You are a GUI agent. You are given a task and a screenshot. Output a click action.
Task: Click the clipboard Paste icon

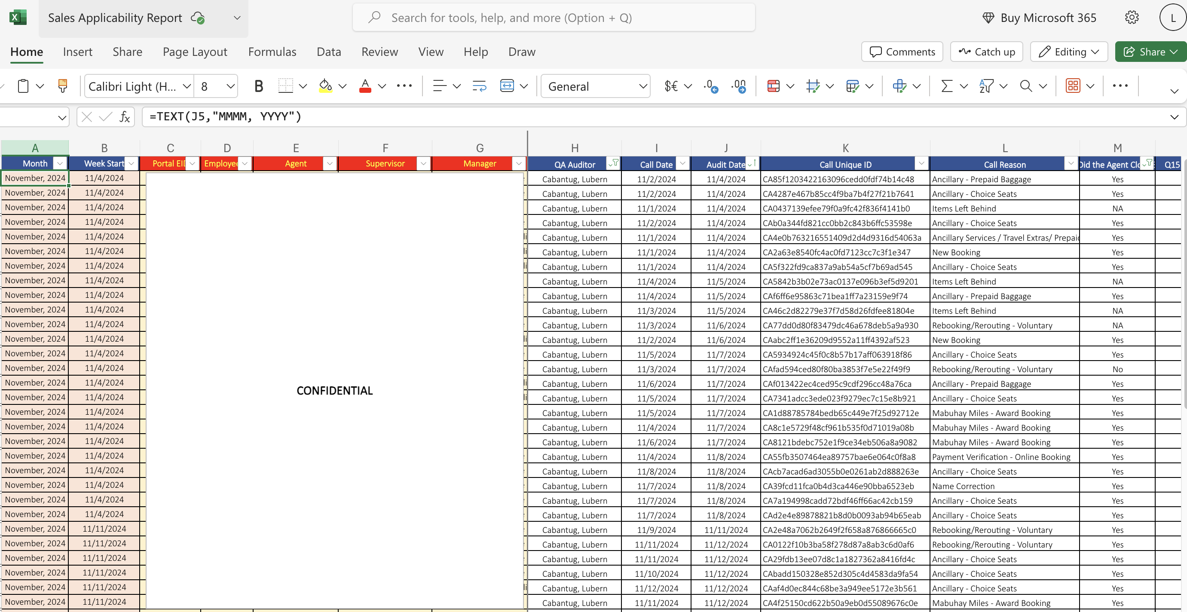click(x=23, y=86)
